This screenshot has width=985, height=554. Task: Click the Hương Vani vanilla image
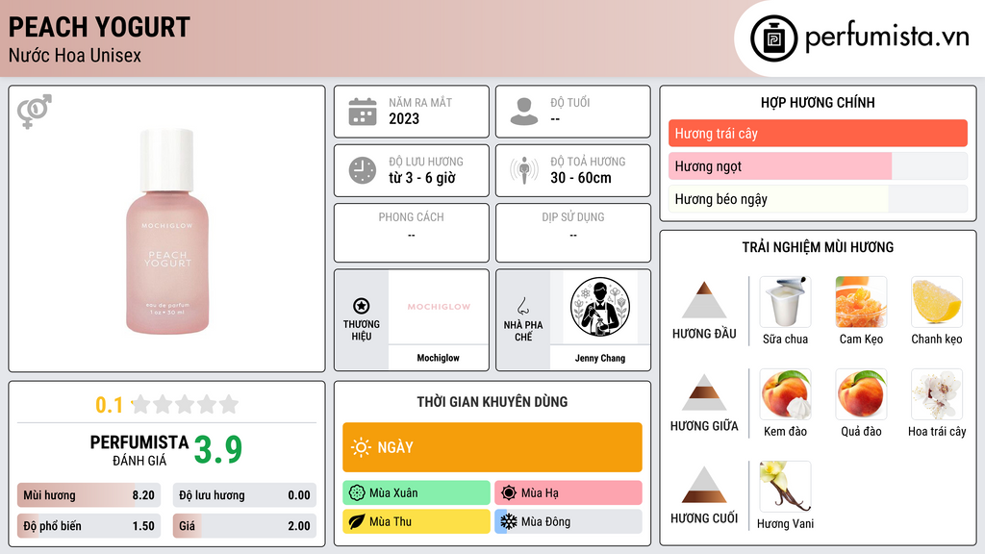click(x=785, y=486)
